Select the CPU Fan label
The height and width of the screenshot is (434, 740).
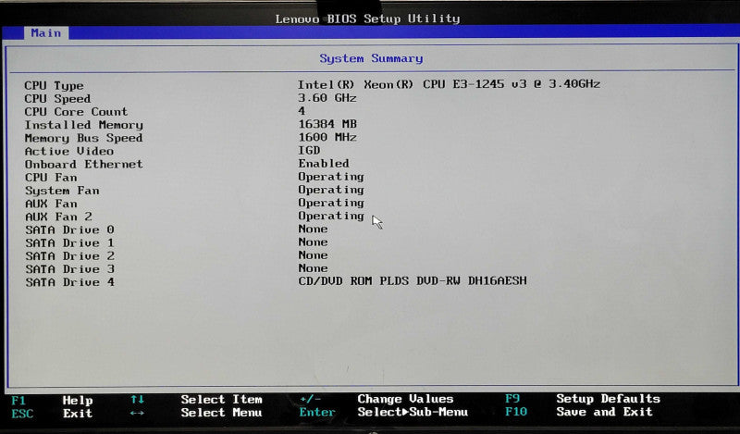[51, 178]
